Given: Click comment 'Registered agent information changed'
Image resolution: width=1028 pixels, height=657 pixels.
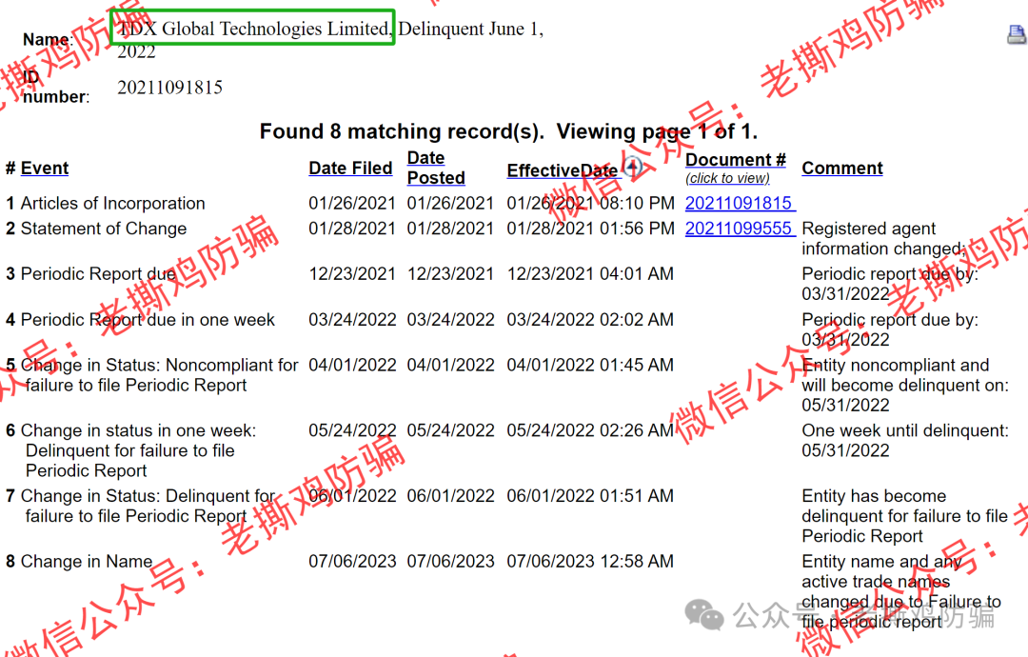Looking at the screenshot, I should tap(883, 239).
